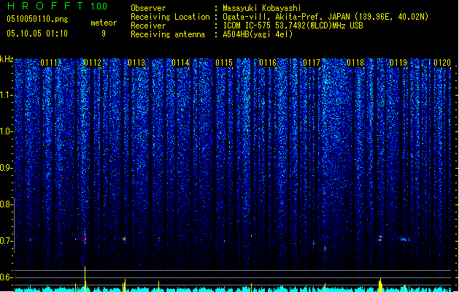Click the meteor label
Screen dimensions: 459x292
(104, 23)
